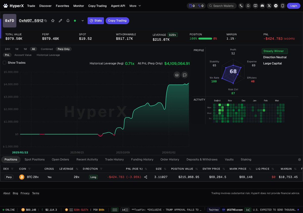303x213 pixels.
Task: Edit wallet label with pencil icon
Action: [60, 21]
